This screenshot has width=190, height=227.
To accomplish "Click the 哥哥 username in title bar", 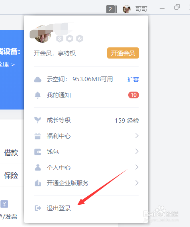I will (141, 9).
